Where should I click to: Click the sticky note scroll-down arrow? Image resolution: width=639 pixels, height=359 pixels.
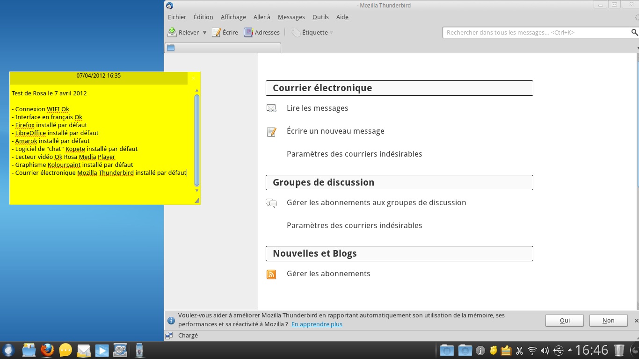point(197,190)
